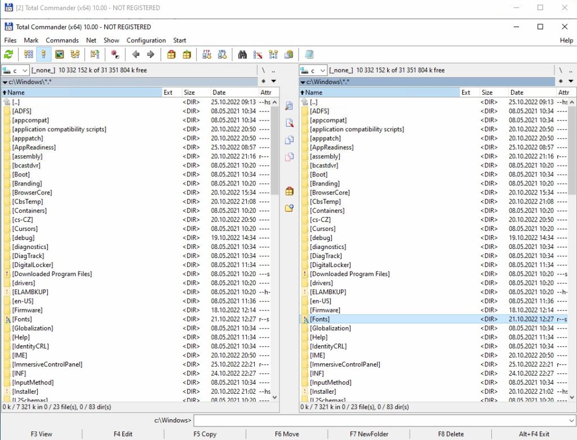Switch to brief file names view icon
The width and height of the screenshot is (577, 440).
click(28, 55)
